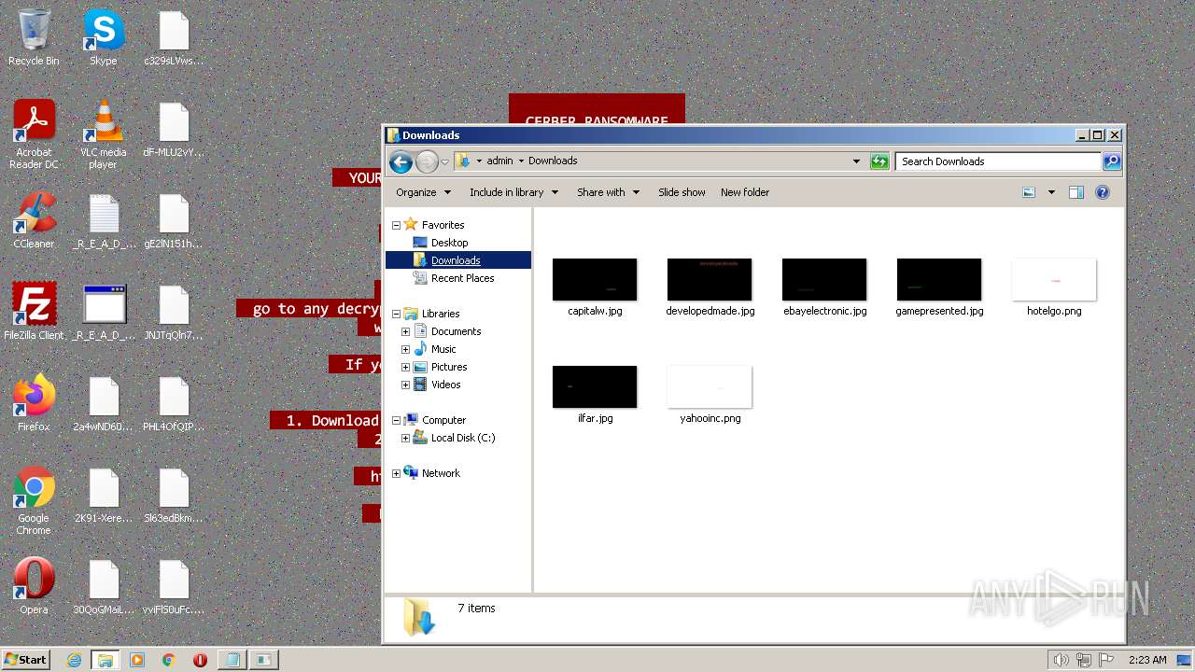Open the Explorer help question-mark icon
Viewport: 1195px width, 672px height.
click(1103, 192)
